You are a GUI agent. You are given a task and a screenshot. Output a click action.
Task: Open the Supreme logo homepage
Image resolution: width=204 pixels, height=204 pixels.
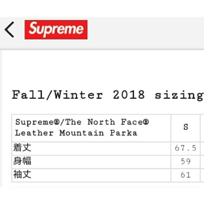(56, 30)
